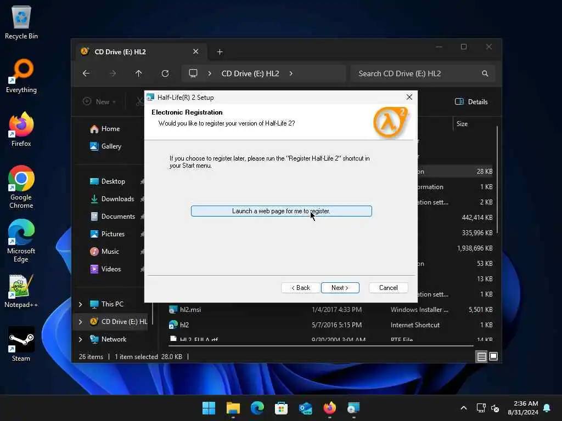562x421 pixels.
Task: Select the Windows Installer type cell
Action: click(419, 310)
